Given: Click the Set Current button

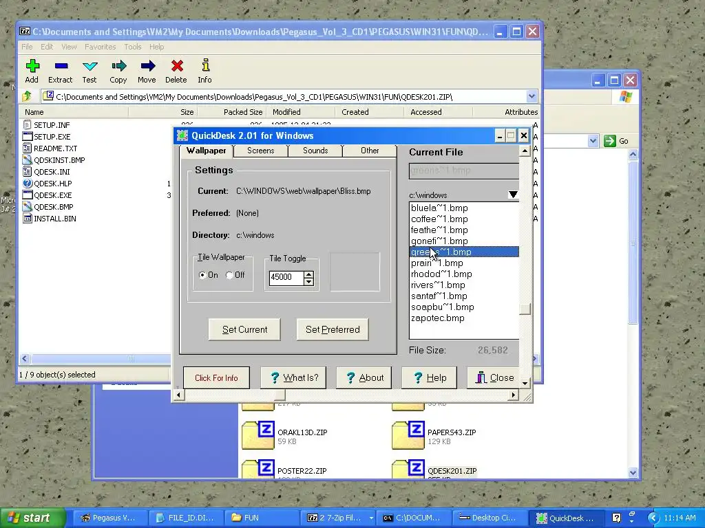Looking at the screenshot, I should 244,329.
